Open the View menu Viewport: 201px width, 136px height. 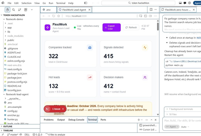point(37,3)
